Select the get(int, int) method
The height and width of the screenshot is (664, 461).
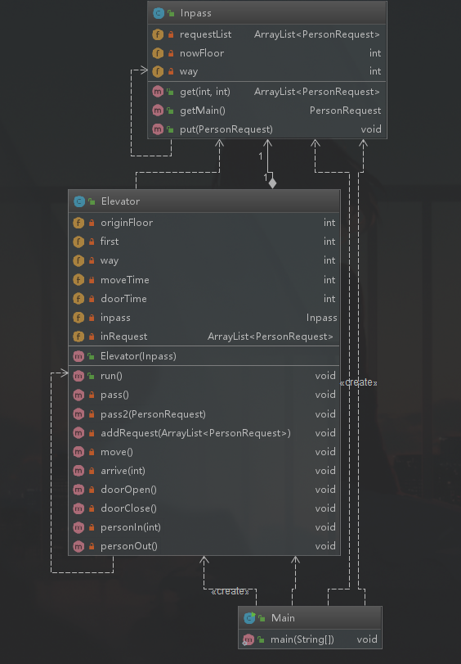click(x=205, y=92)
